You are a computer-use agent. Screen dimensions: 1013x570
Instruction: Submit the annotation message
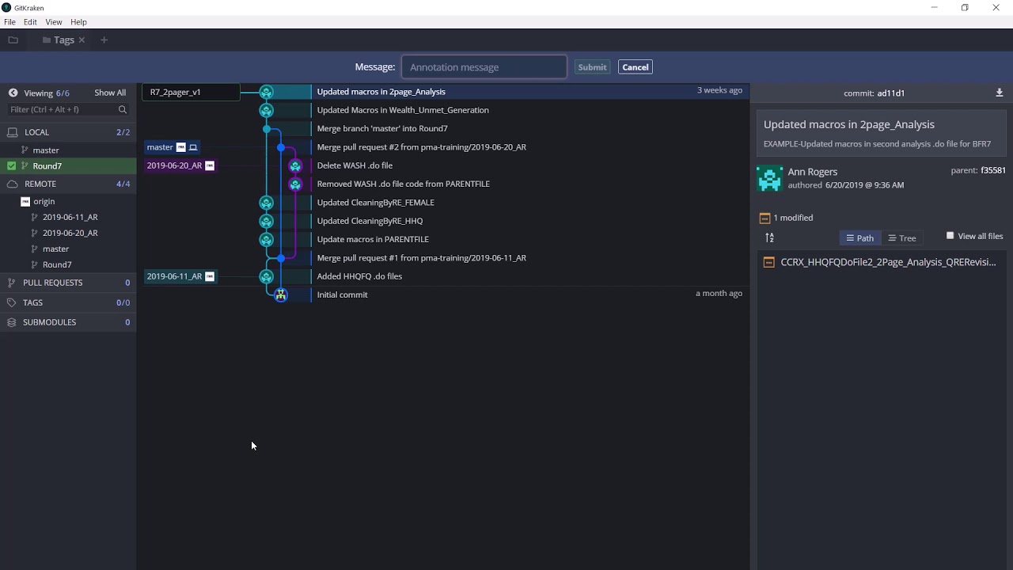pos(592,67)
